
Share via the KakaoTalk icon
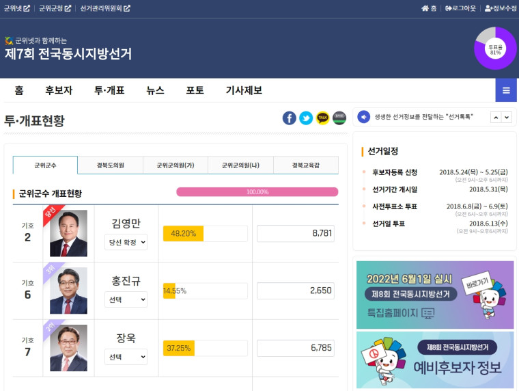pos(322,118)
